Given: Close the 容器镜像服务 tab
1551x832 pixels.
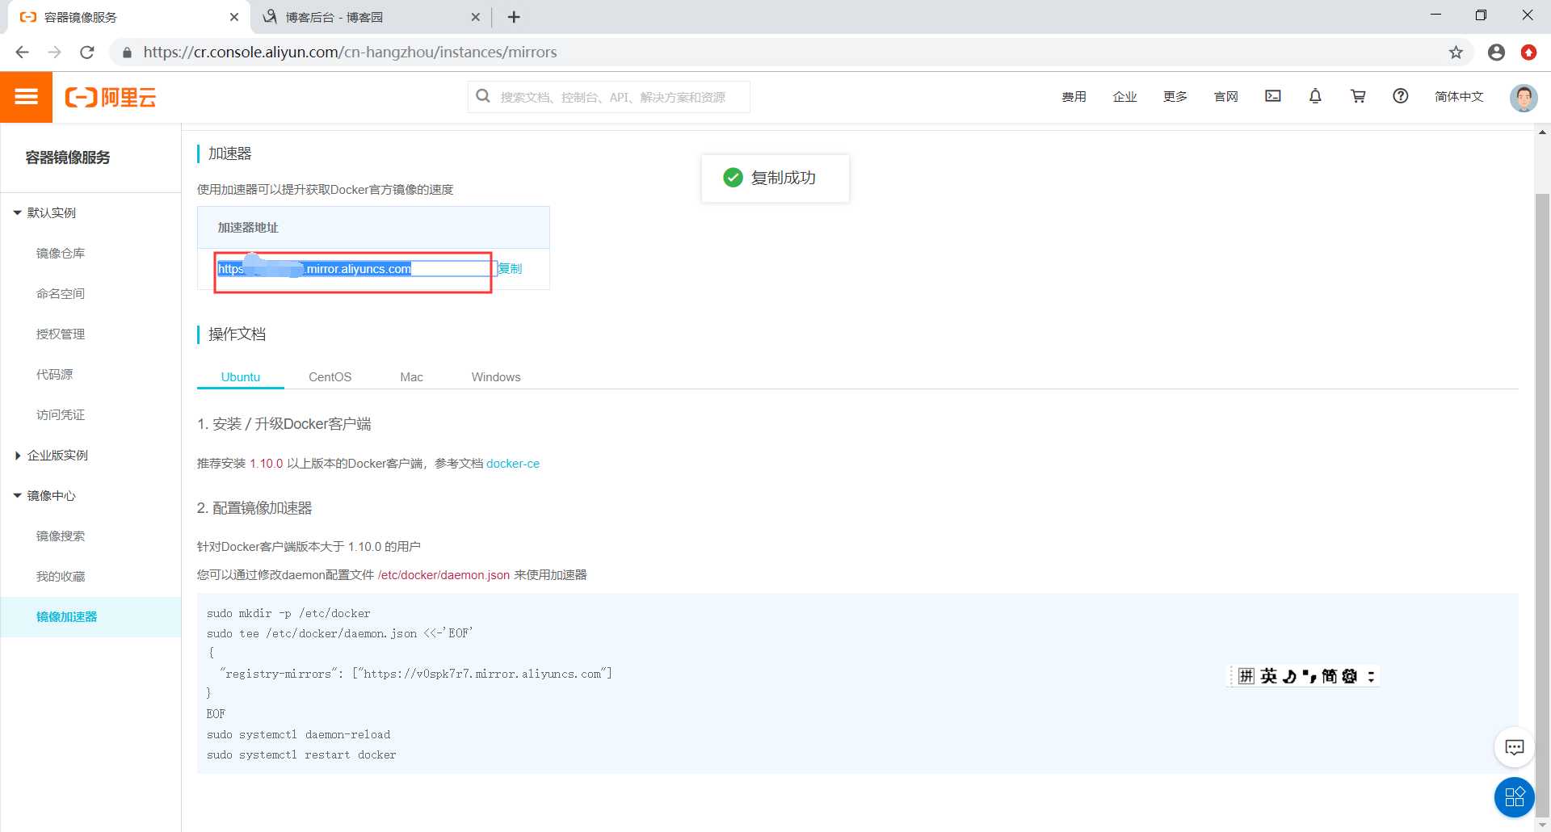Looking at the screenshot, I should pyautogui.click(x=234, y=17).
